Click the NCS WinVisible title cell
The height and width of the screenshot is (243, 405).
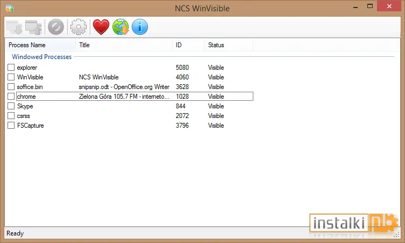(x=98, y=77)
